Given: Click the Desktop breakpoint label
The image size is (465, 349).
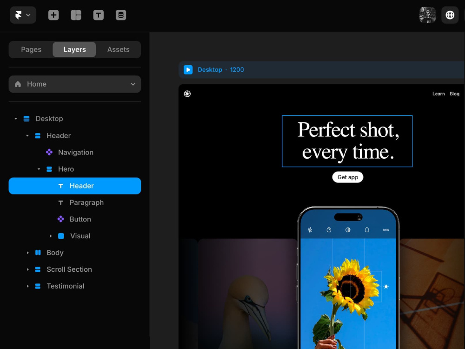Looking at the screenshot, I should point(210,70).
